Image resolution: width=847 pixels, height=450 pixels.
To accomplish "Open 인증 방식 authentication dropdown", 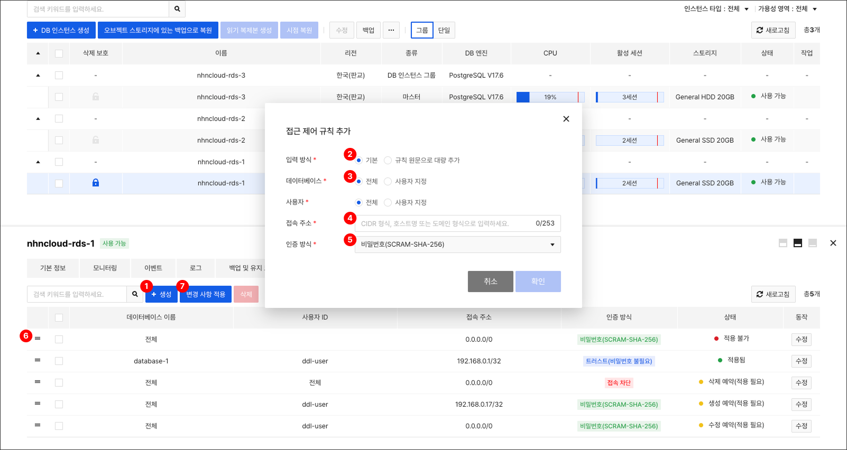I will click(457, 245).
